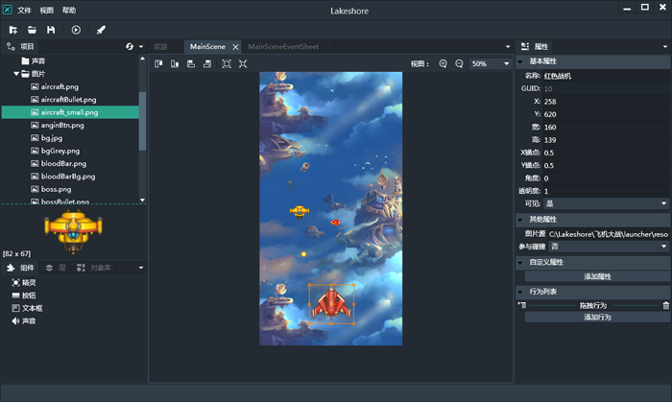Select bg.jpg in the file tree
The image size is (672, 402).
tap(53, 138)
